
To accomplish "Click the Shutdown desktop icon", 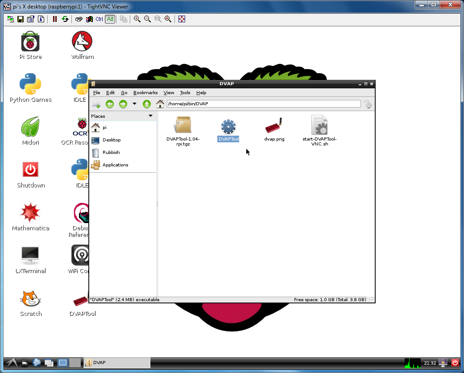I will (30, 174).
